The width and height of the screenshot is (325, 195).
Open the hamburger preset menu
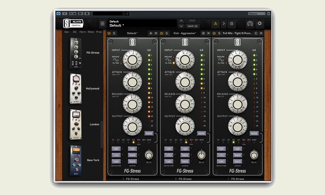pyautogui.click(x=103, y=23)
